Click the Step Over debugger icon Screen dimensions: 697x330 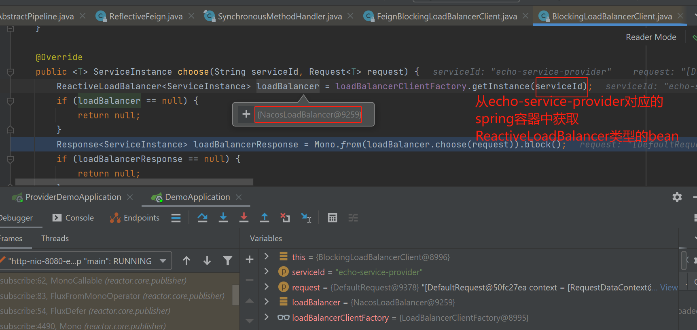[x=202, y=218]
